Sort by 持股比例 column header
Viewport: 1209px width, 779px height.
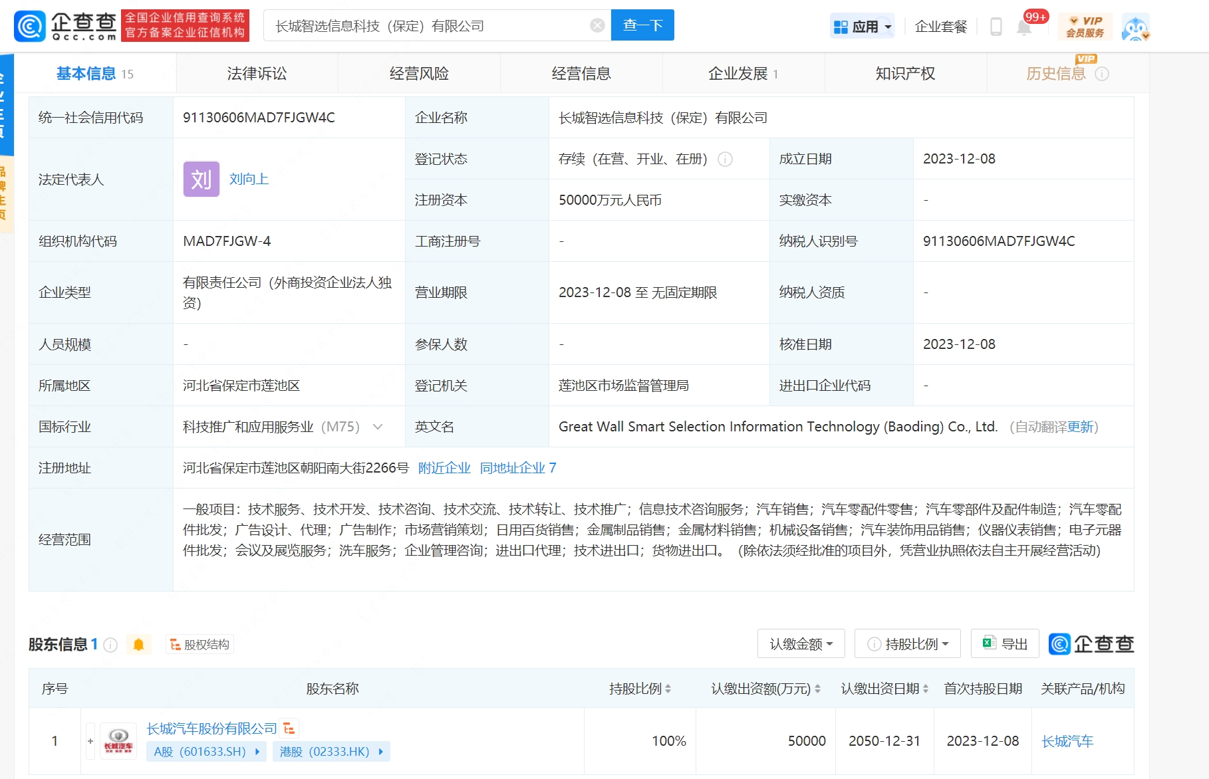[639, 689]
